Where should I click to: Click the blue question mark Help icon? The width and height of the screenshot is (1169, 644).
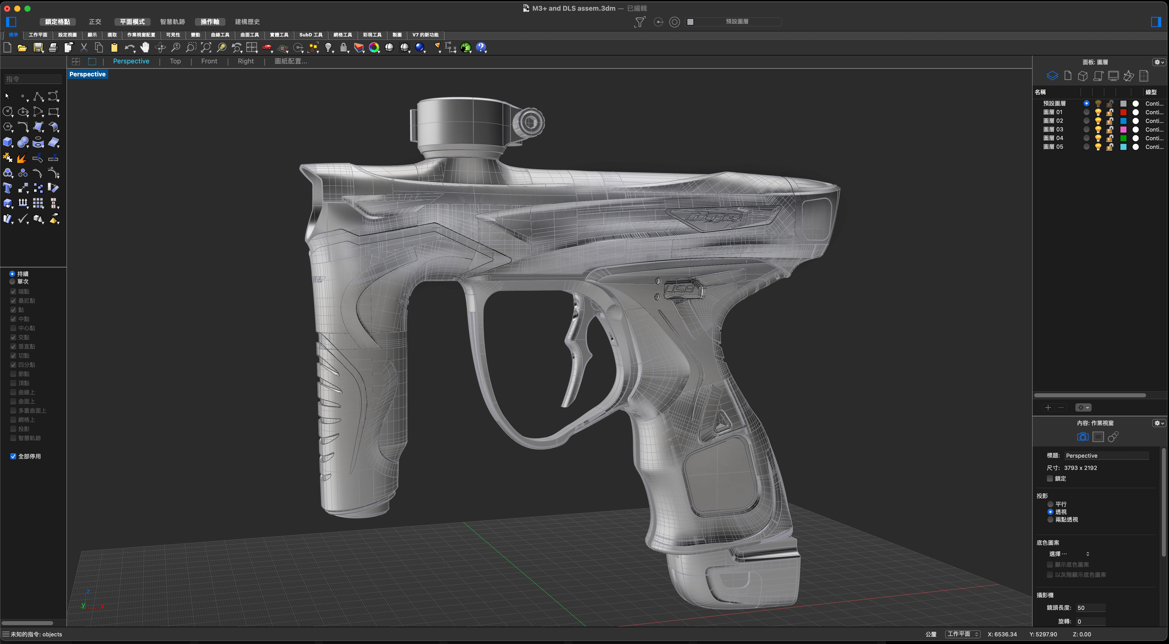(481, 48)
